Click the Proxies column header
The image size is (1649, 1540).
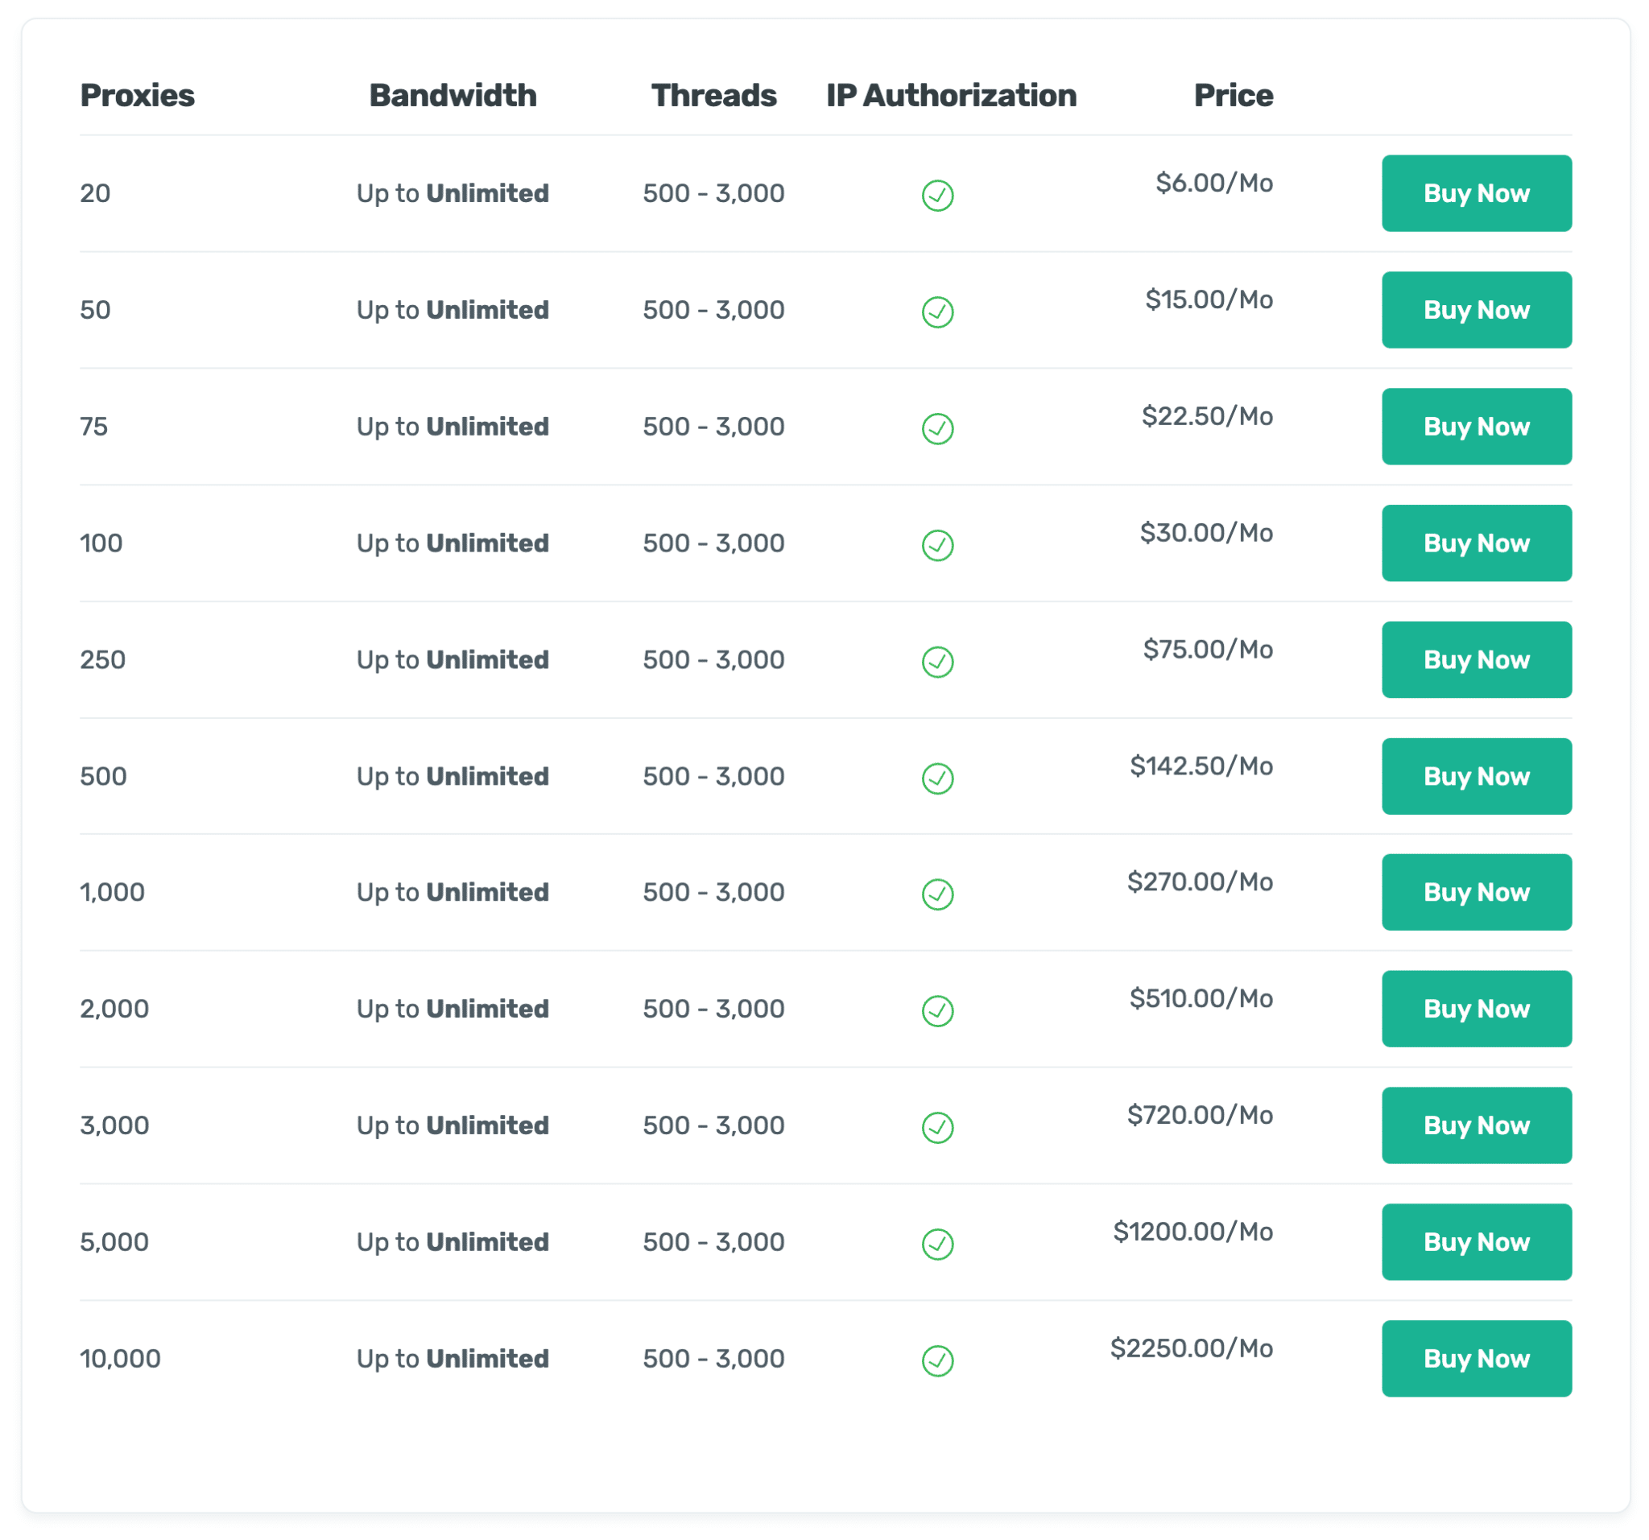click(x=138, y=96)
